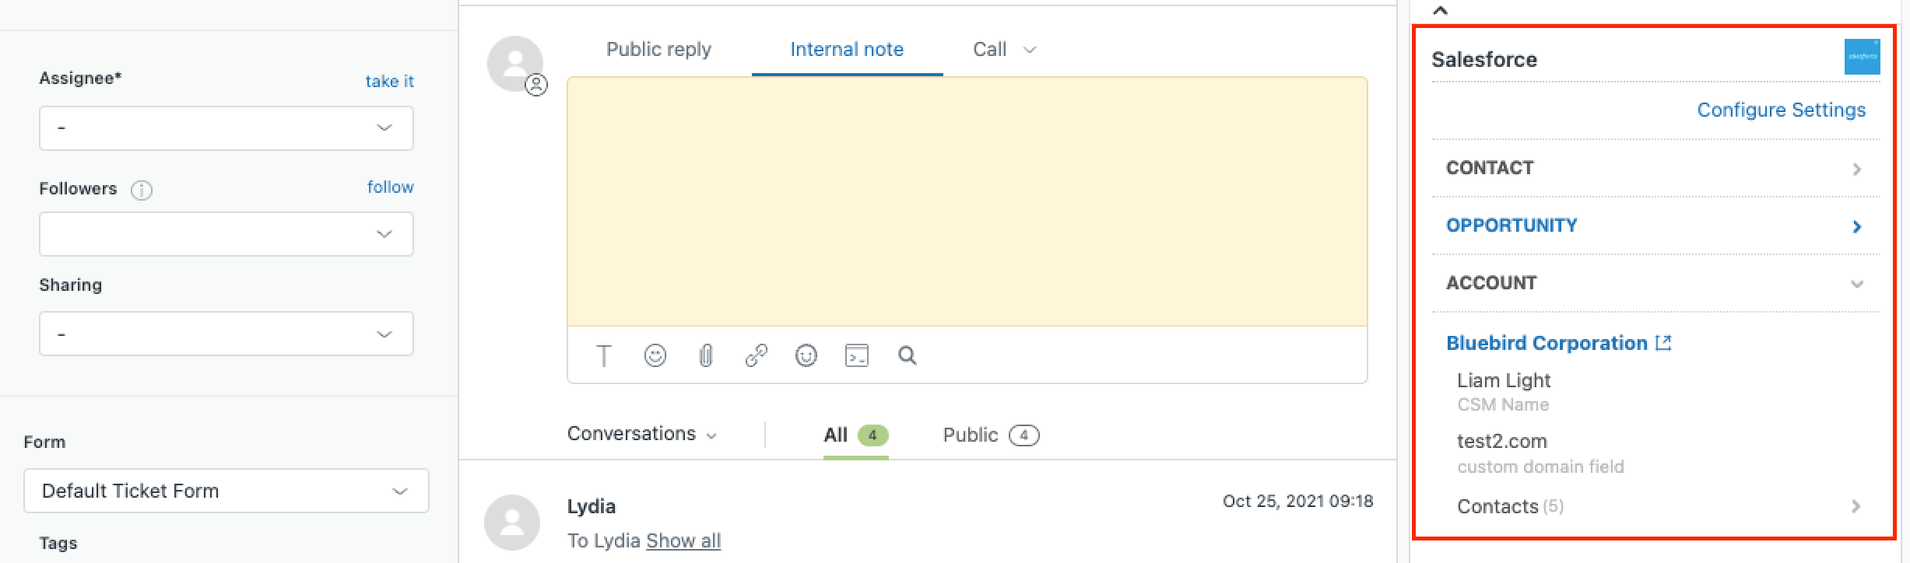Viewport: 1910px width, 563px height.
Task: Open Configure Settings for Salesforce
Action: click(1780, 110)
